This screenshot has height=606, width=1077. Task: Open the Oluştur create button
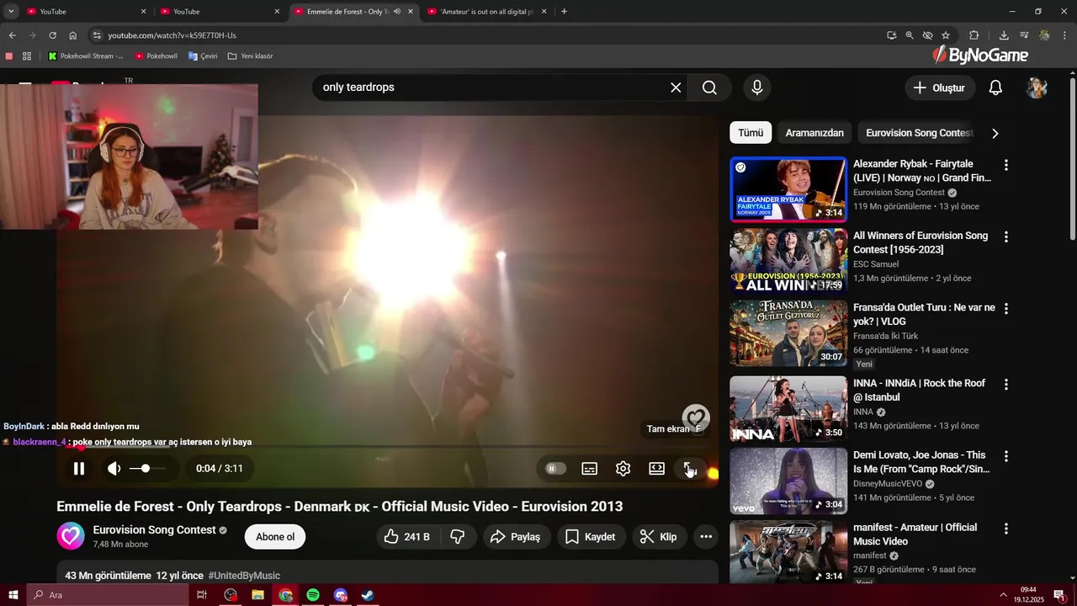(940, 88)
